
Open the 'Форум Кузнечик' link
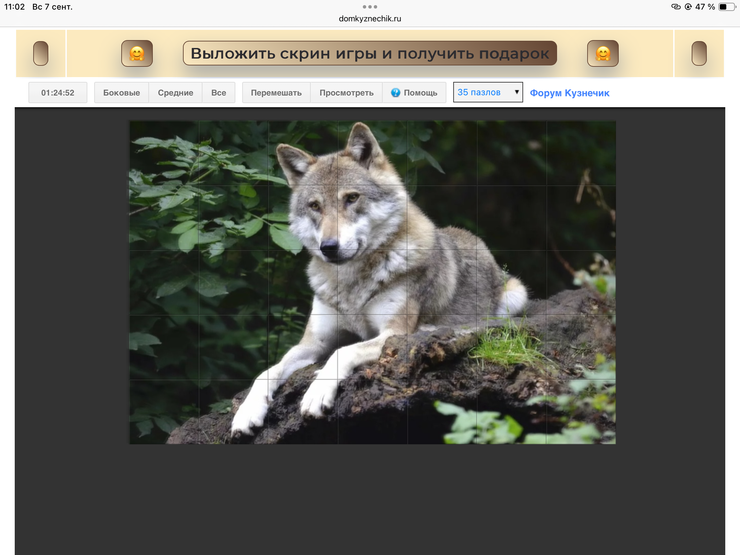(570, 93)
